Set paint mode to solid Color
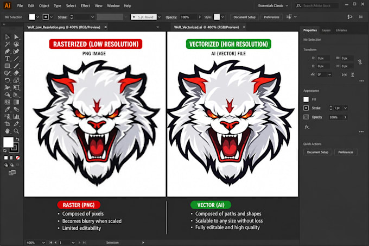 click(x=6, y=157)
